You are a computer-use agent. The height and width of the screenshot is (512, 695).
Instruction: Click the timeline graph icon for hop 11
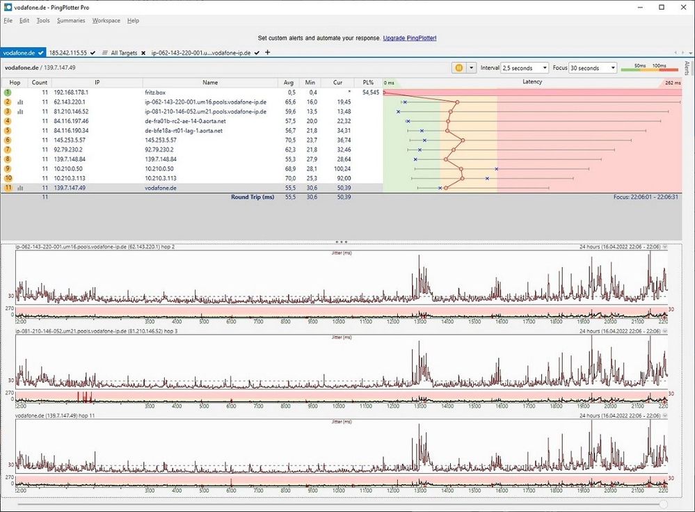click(x=20, y=188)
